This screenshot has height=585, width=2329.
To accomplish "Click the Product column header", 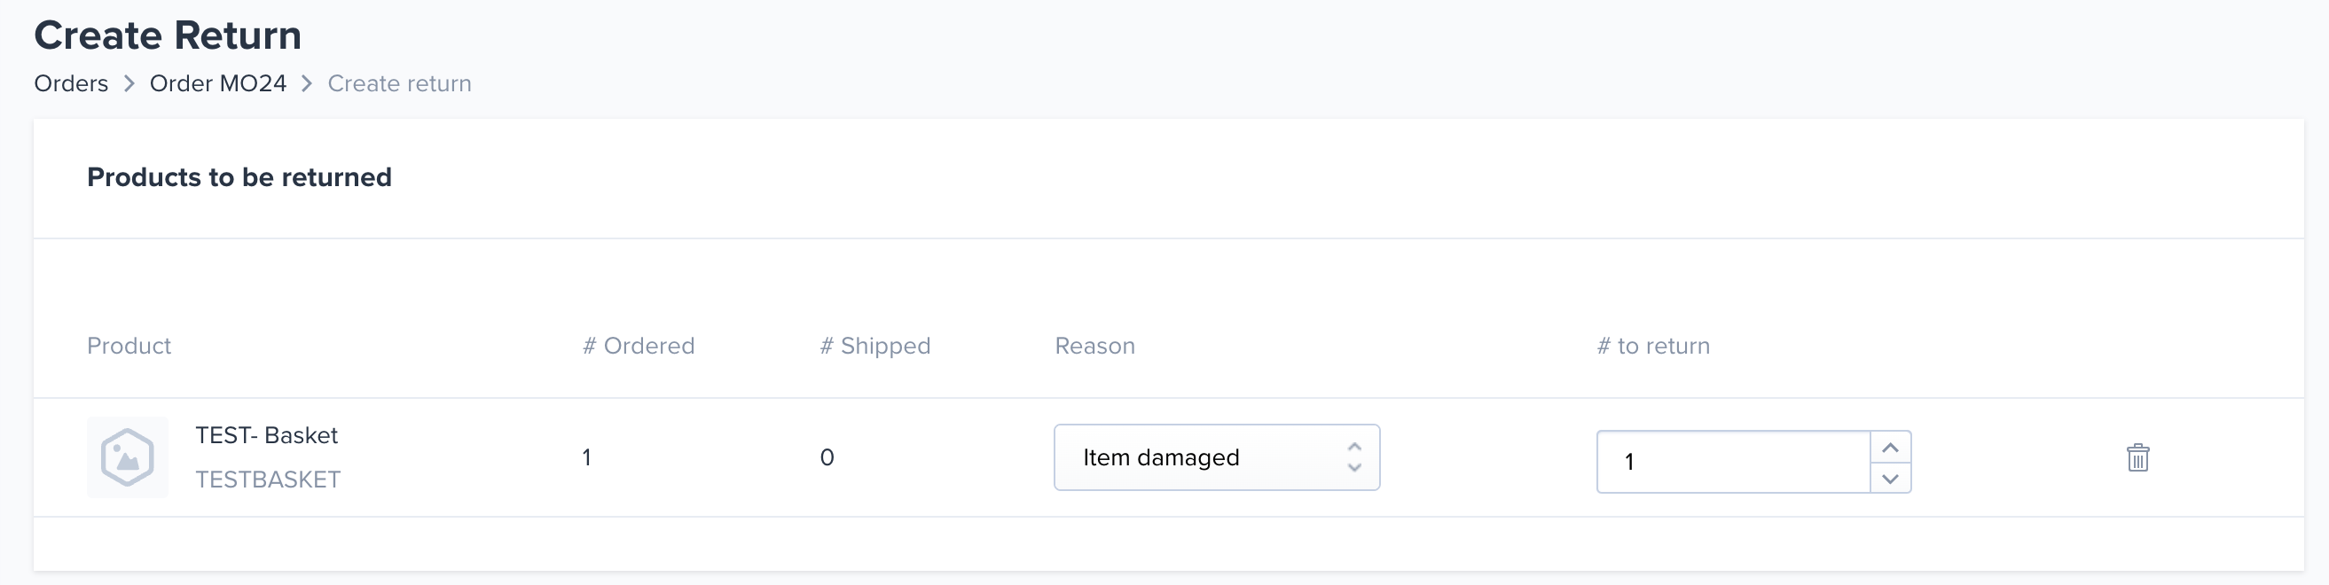I will 129,346.
